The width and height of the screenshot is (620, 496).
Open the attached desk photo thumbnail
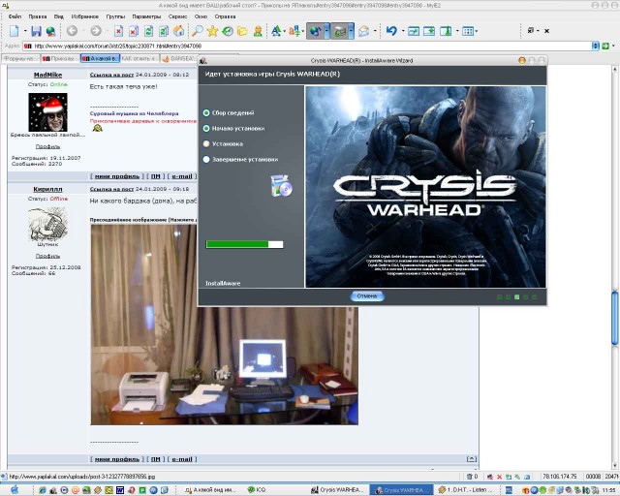click(224, 325)
